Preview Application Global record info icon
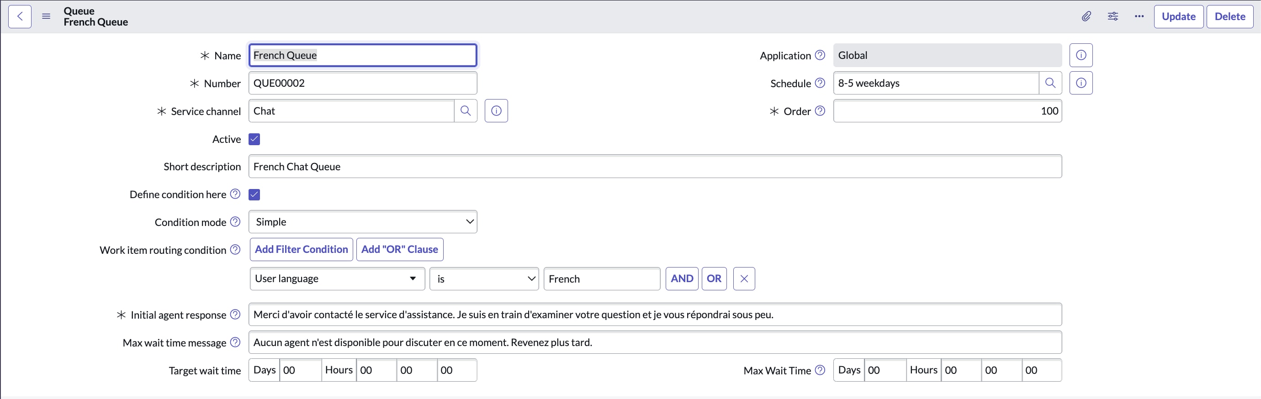1261x399 pixels. 1081,55
